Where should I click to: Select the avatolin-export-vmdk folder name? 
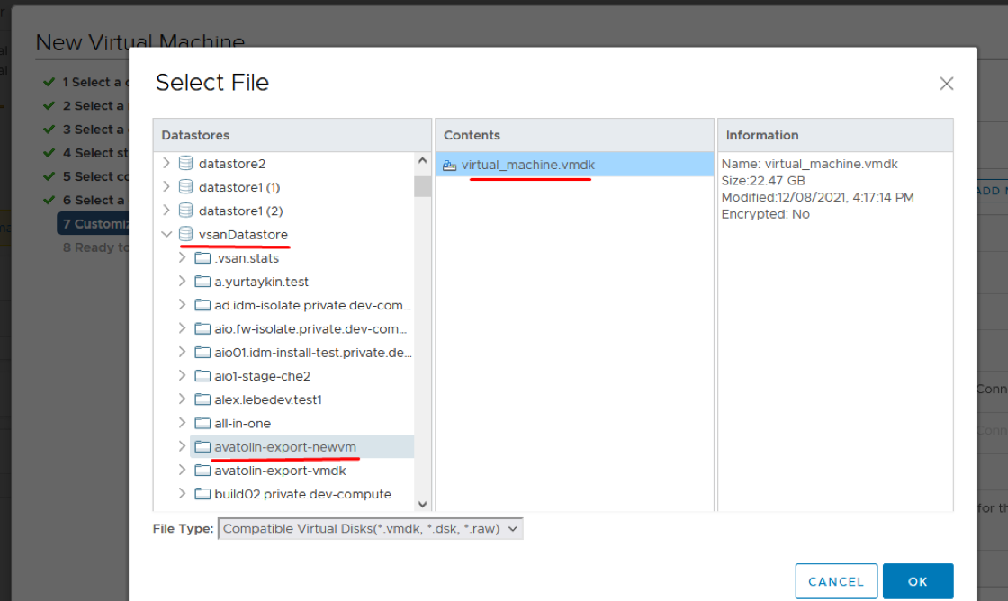pyautogui.click(x=280, y=471)
